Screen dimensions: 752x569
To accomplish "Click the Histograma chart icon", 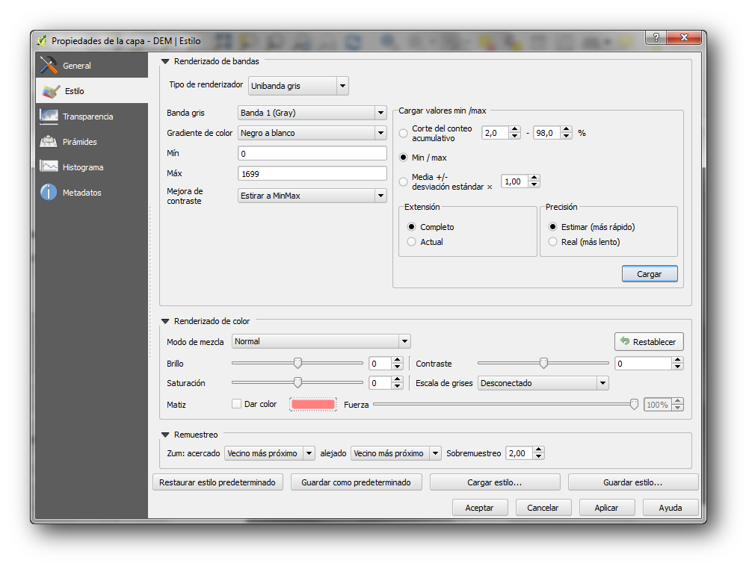I will (x=49, y=167).
